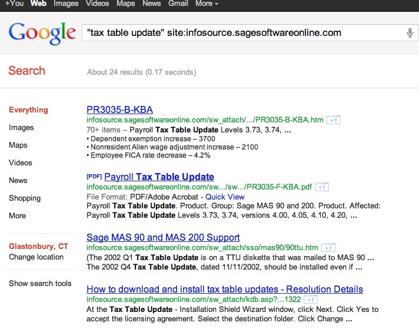Select Everything filter in left sidebar
Screen dimensions: 419x329
(x=28, y=110)
